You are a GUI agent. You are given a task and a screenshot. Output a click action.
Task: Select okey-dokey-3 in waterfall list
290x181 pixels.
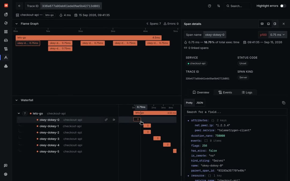point(49,139)
